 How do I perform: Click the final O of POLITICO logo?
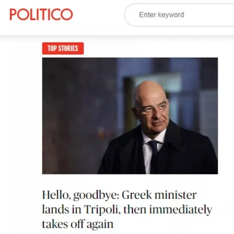point(67,14)
